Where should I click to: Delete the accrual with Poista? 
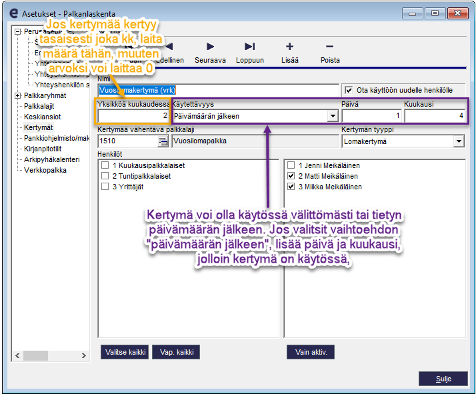[x=330, y=53]
